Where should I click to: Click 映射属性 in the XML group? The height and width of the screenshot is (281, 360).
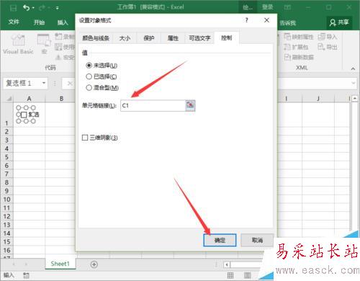pyautogui.click(x=299, y=37)
